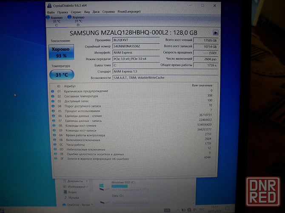This screenshot has width=285, height=213.
Task: Click the 2604 раз power-on count value
Action: pyautogui.click(x=205, y=59)
